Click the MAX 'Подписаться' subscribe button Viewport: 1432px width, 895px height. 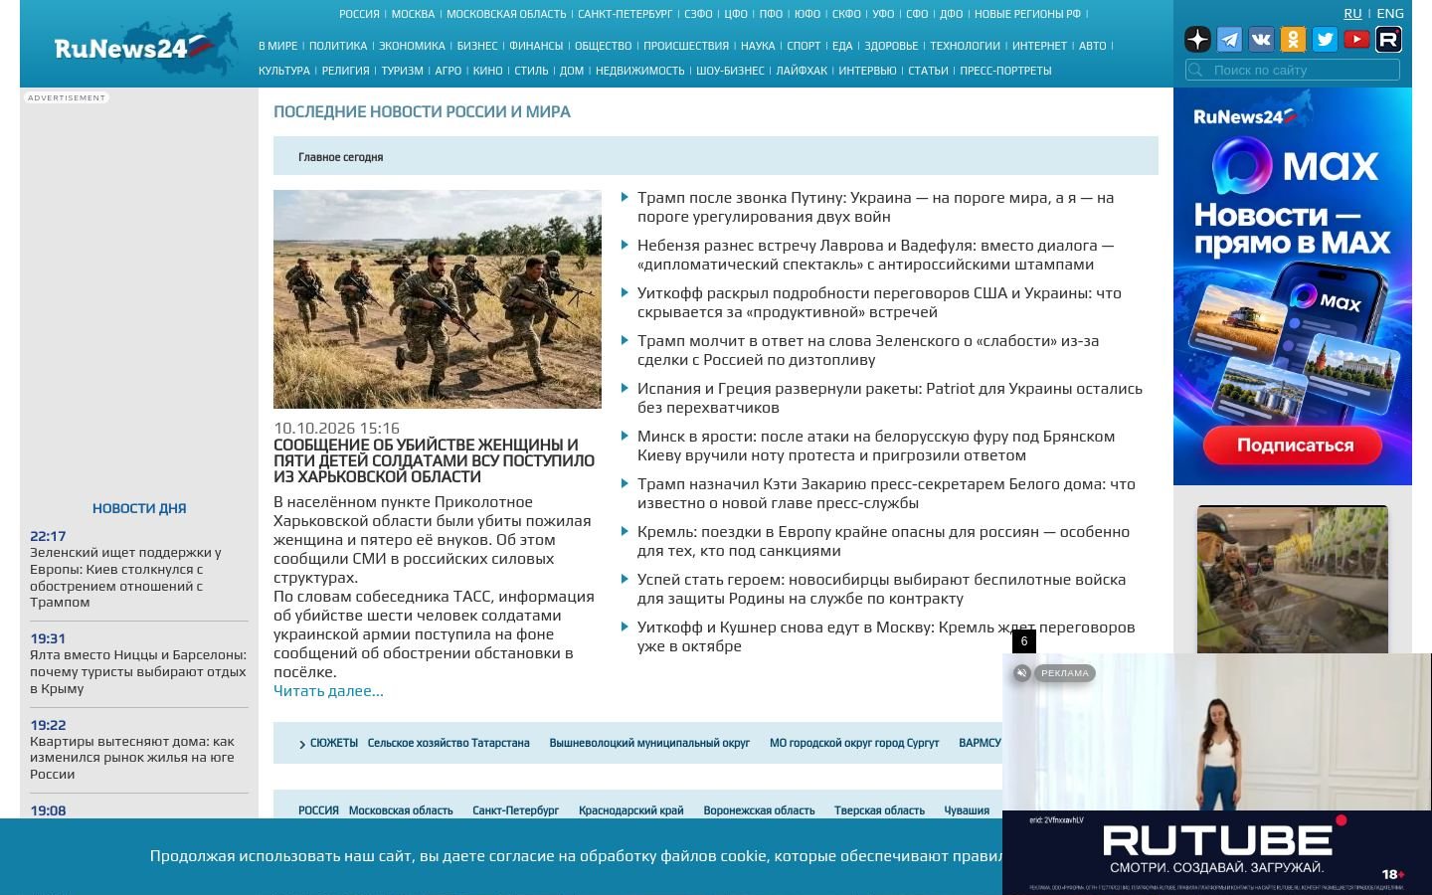coord(1295,446)
